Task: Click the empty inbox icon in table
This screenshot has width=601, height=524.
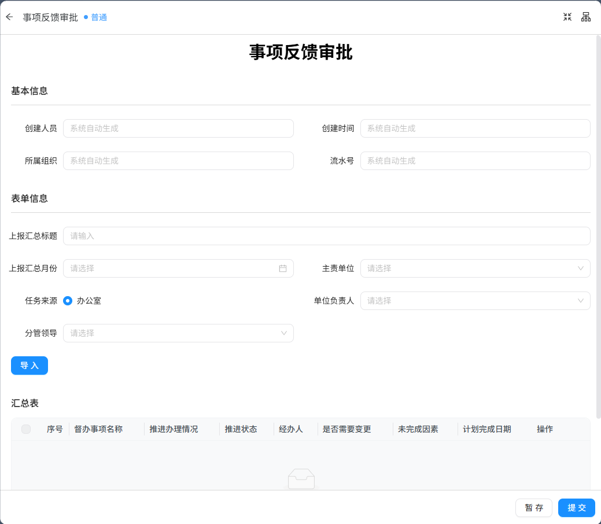Action: pyautogui.click(x=301, y=479)
